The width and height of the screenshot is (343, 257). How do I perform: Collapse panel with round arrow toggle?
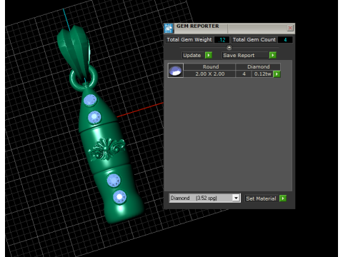click(229, 48)
